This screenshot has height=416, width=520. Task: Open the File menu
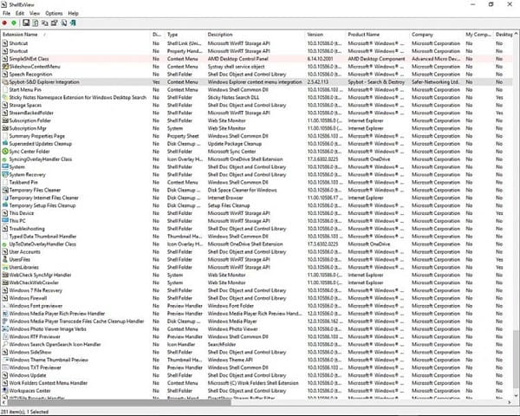click(6, 14)
